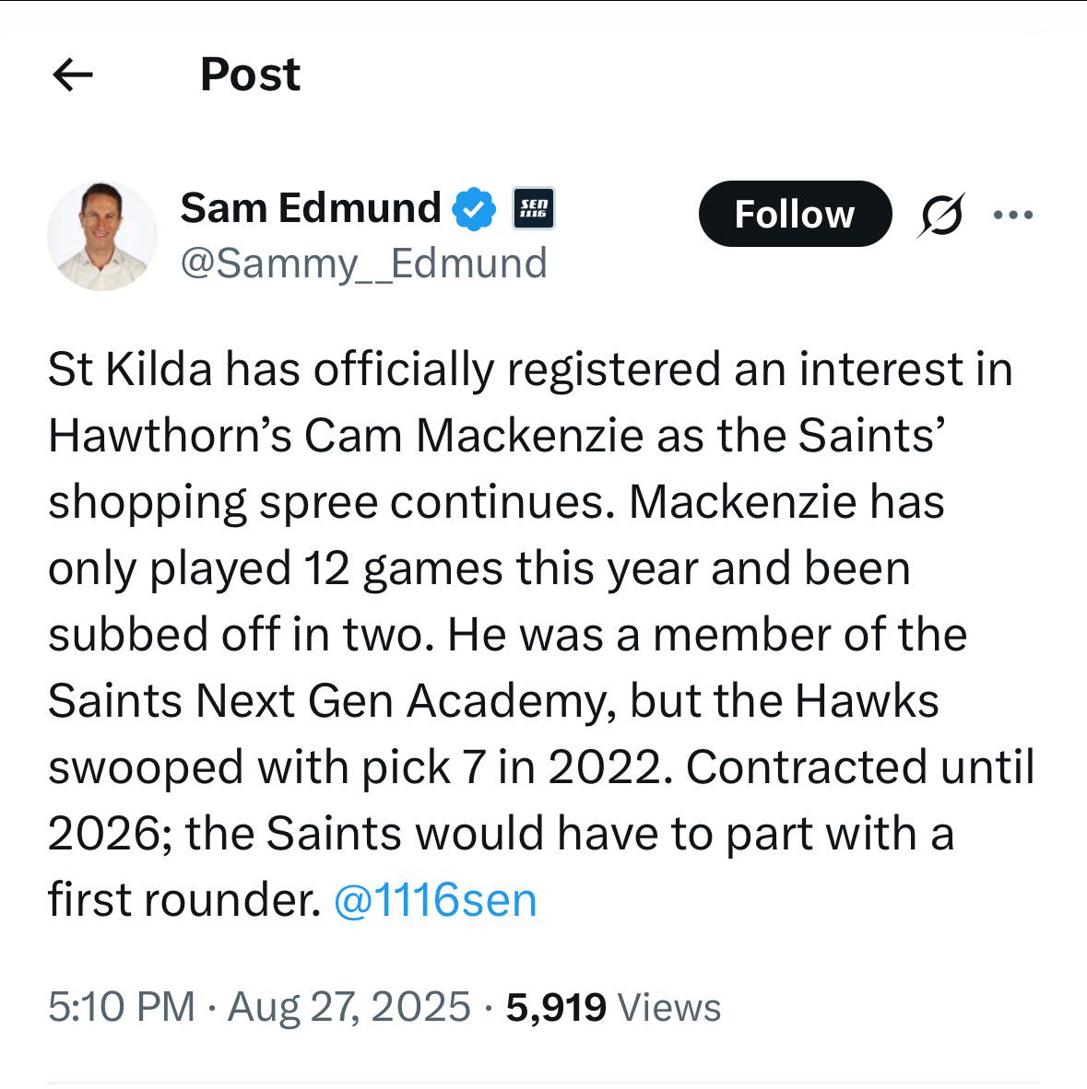The image size is (1087, 1089).
Task: Click the Views label
Action: [669, 1006]
